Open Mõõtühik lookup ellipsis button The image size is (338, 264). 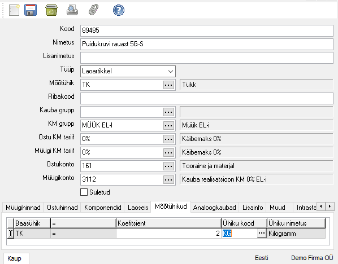click(x=168, y=85)
